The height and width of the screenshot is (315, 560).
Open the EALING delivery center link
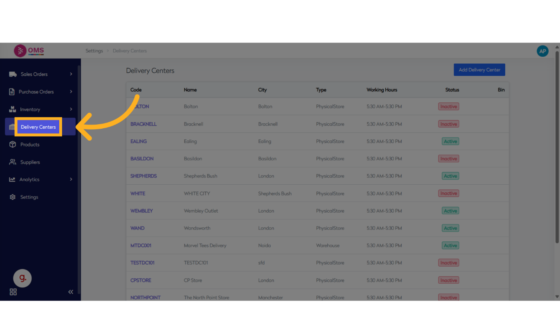(x=138, y=141)
